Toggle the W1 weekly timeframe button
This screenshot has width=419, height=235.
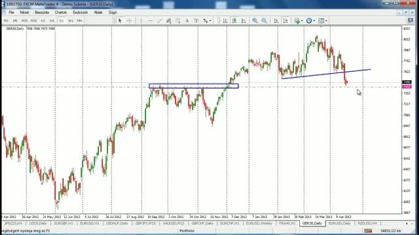[x=70, y=21]
